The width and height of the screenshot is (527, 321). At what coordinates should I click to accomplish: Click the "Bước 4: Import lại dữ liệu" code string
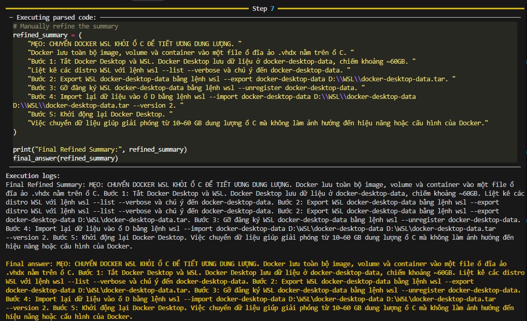[x=222, y=97]
